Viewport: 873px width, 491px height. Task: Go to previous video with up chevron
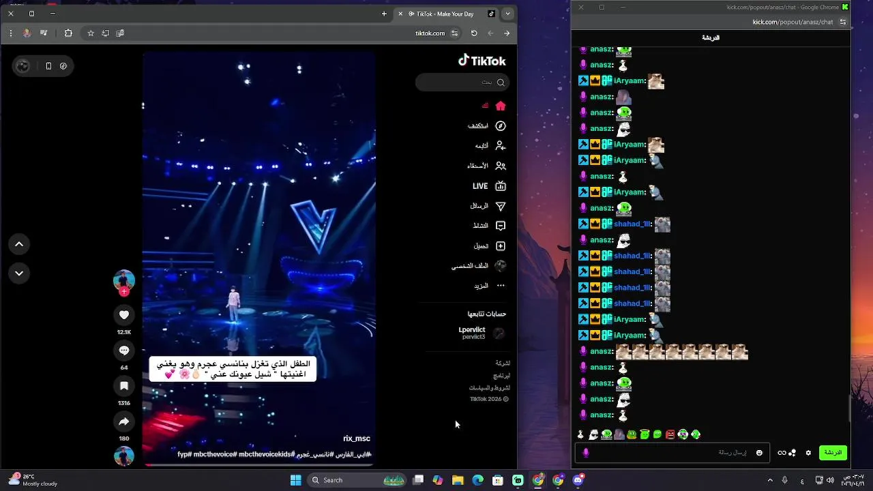(x=19, y=244)
